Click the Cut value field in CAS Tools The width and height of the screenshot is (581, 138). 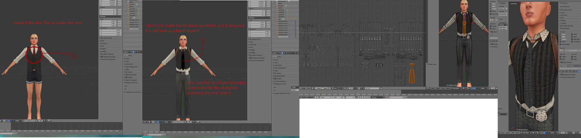(x=295, y=90)
